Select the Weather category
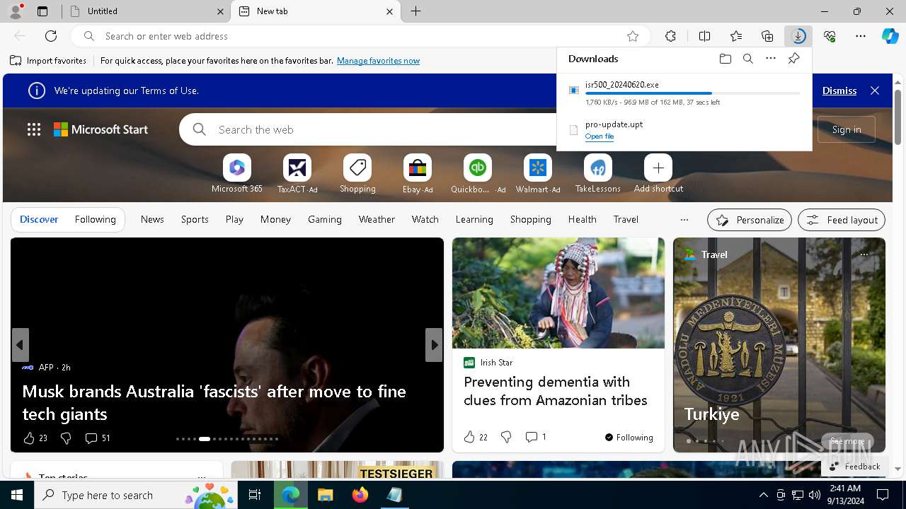Screen dimensions: 906x509 pos(377,220)
